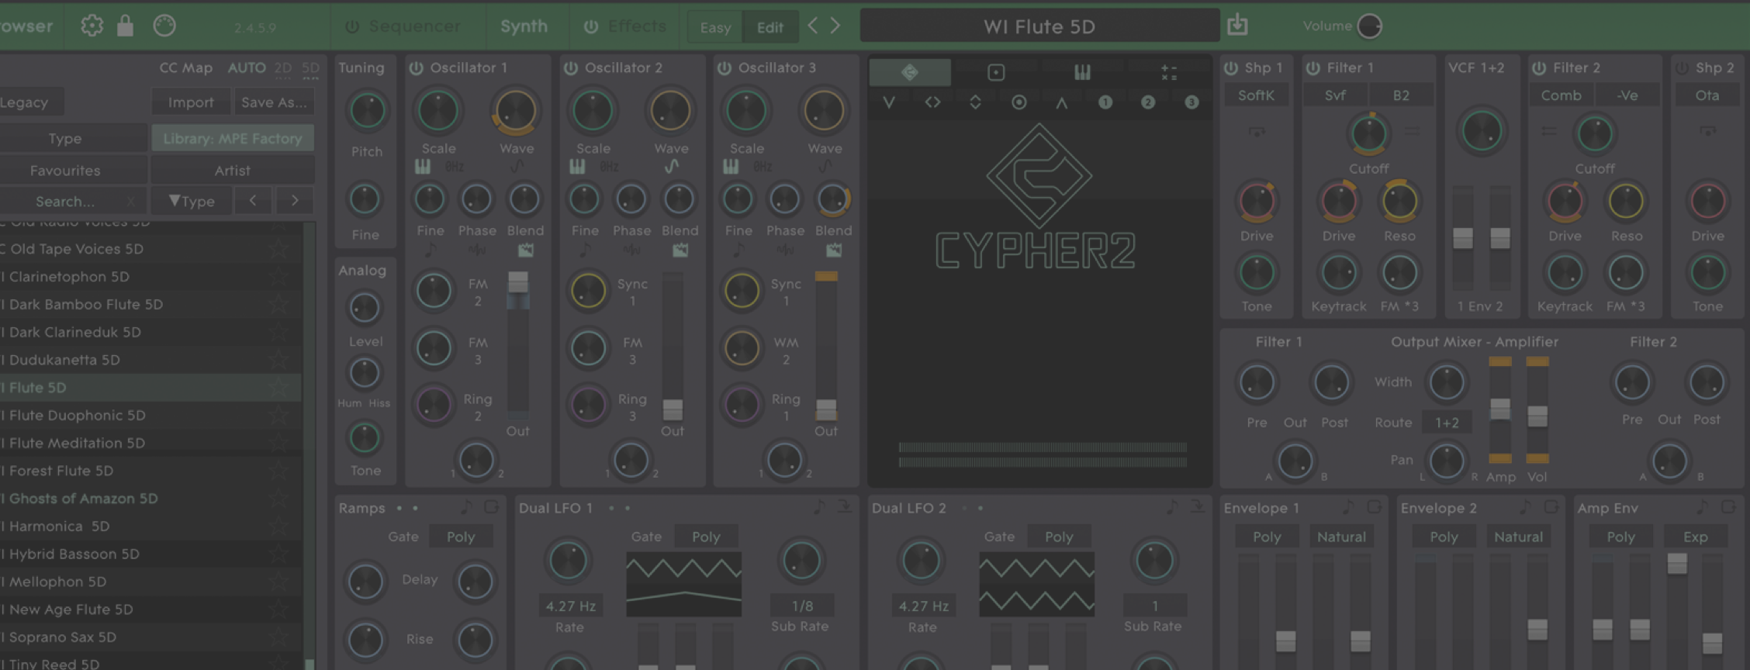Click Ramps Poly mode button
The height and width of the screenshot is (670, 1750).
click(461, 537)
